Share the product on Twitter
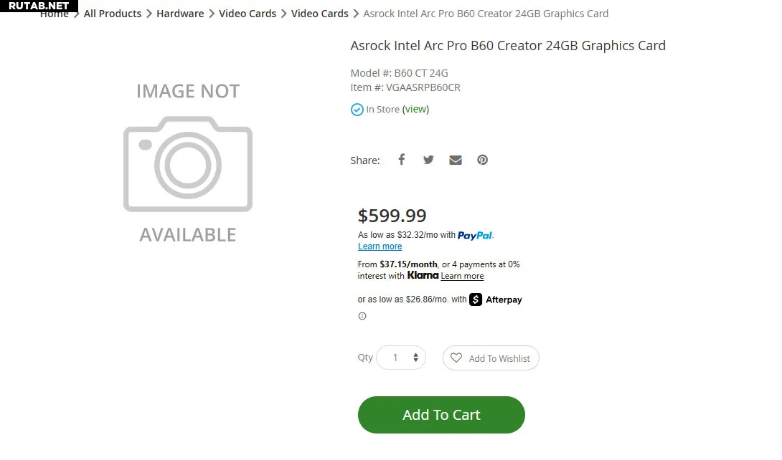 pyautogui.click(x=428, y=160)
